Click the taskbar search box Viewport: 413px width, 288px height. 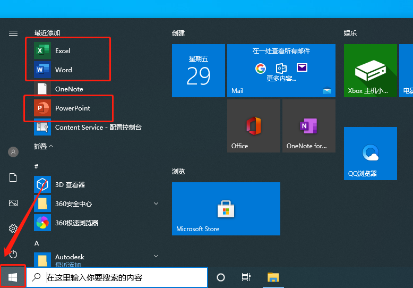point(117,277)
